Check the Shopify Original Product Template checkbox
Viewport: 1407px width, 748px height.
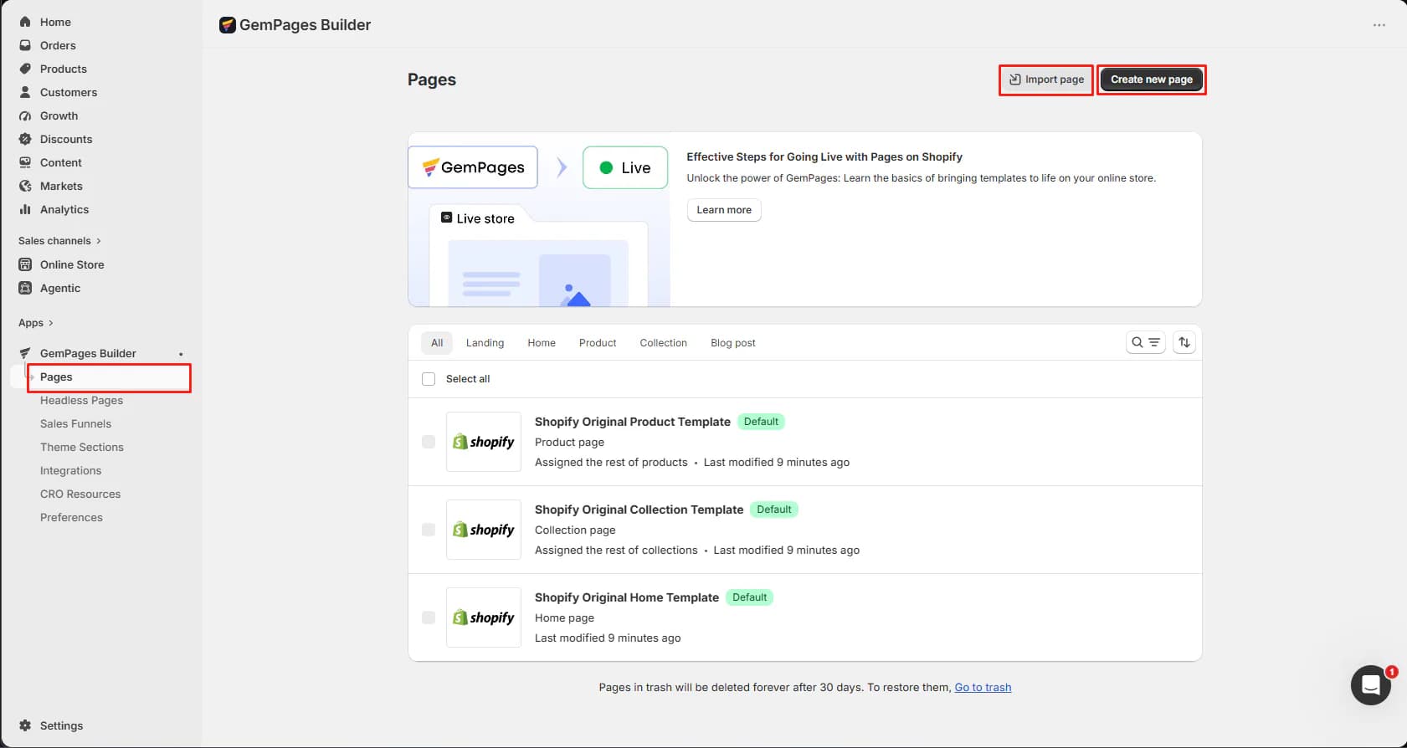pos(429,442)
